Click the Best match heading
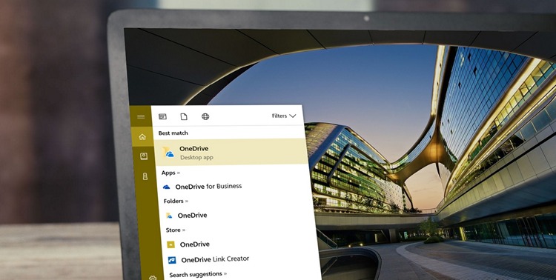 click(x=173, y=133)
